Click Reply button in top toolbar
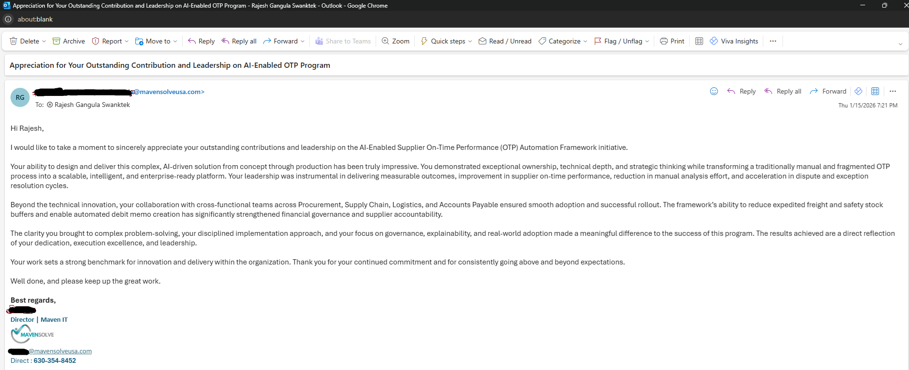 click(x=201, y=41)
